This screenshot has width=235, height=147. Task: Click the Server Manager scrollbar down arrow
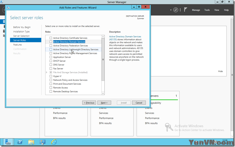pyautogui.click(x=232, y=137)
